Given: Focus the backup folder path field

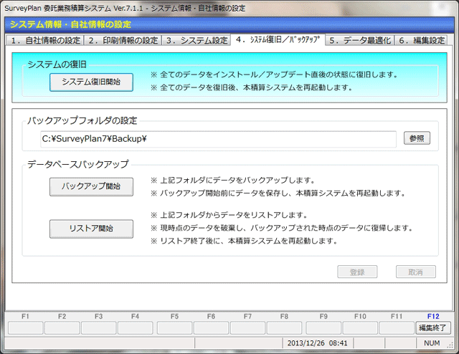Looking at the screenshot, I should pyautogui.click(x=218, y=139).
